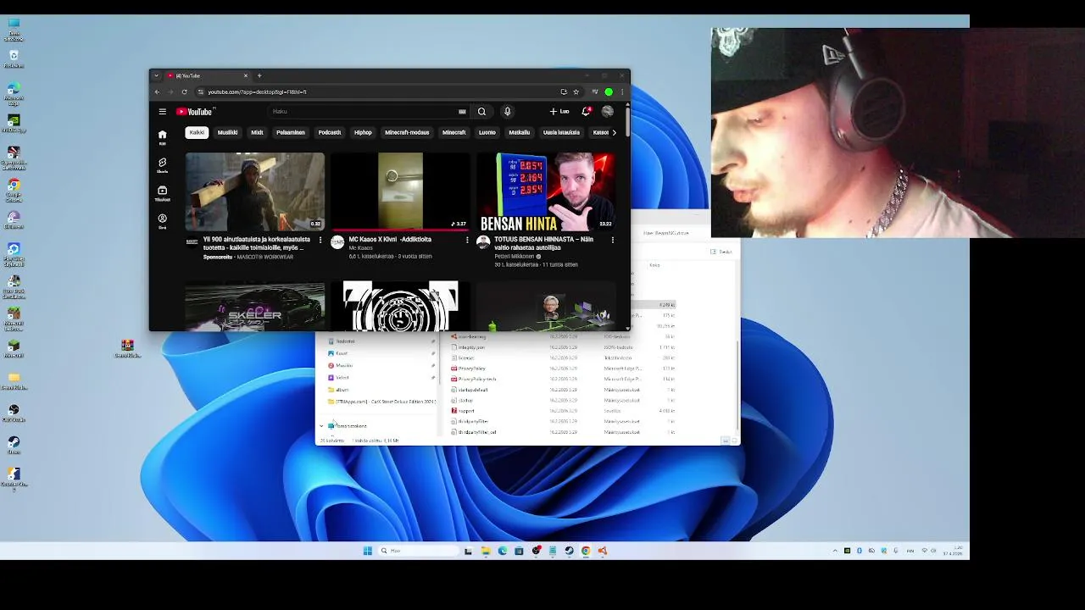Select the Matkailu filter chip
Screen dimensions: 1085x610
point(520,132)
